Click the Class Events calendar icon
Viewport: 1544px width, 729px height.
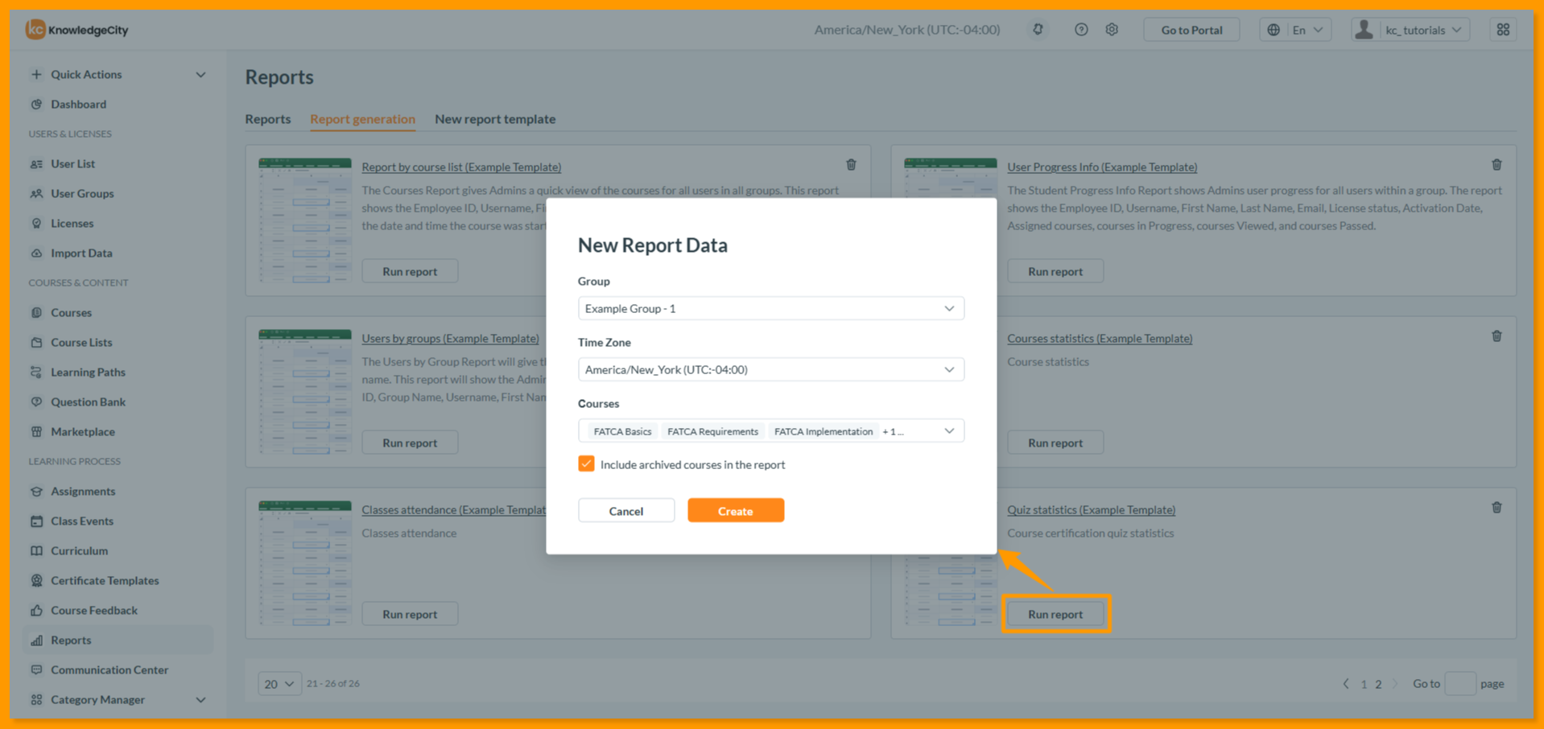[36, 521]
